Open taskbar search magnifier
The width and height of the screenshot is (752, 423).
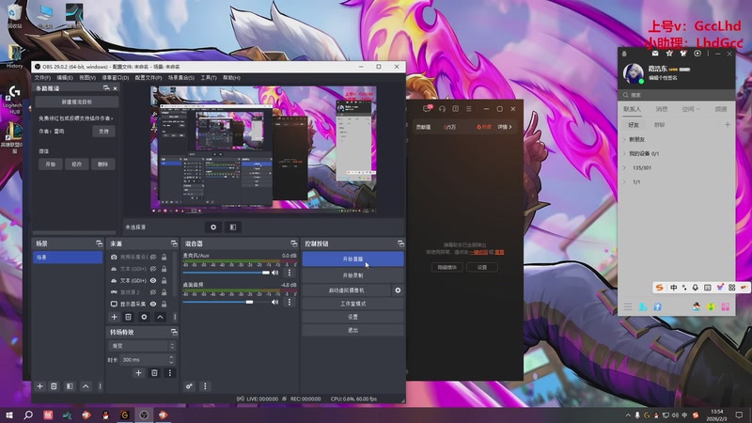(28, 415)
